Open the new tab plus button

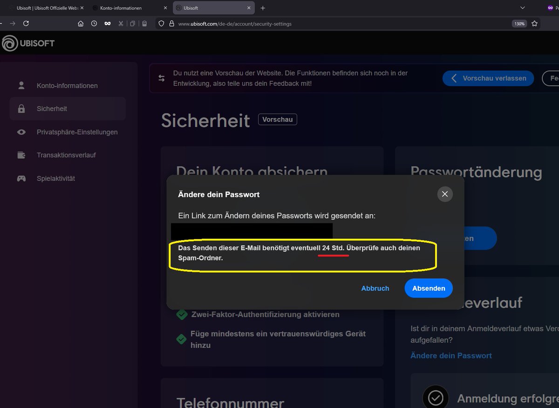(x=263, y=8)
